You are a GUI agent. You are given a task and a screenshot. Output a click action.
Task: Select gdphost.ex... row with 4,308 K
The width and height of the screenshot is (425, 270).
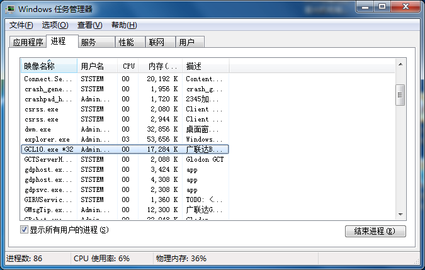coord(125,179)
